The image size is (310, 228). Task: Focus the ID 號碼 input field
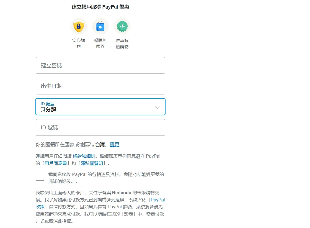tap(100, 127)
